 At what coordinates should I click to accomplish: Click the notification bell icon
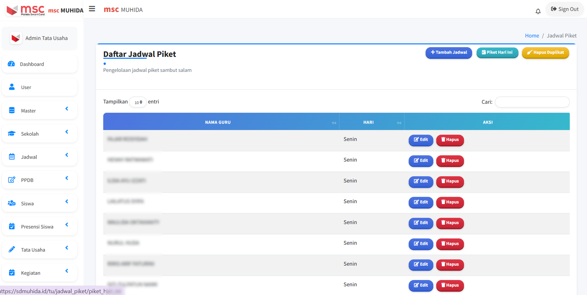point(538,11)
